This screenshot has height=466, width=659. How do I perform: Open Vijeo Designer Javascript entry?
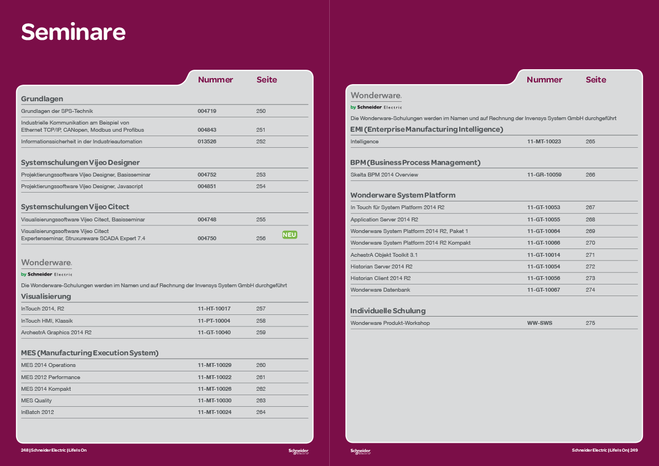point(82,186)
